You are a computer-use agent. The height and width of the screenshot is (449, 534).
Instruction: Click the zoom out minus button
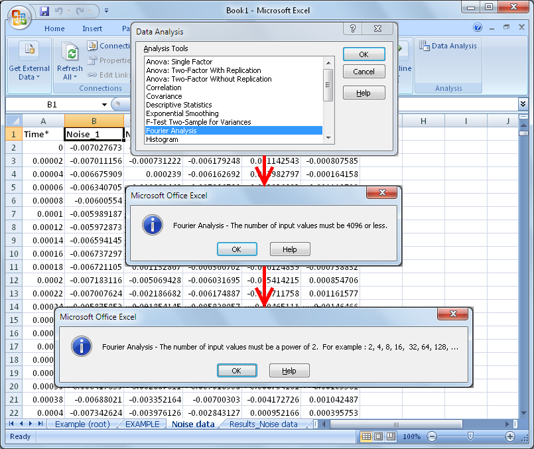[x=431, y=436]
